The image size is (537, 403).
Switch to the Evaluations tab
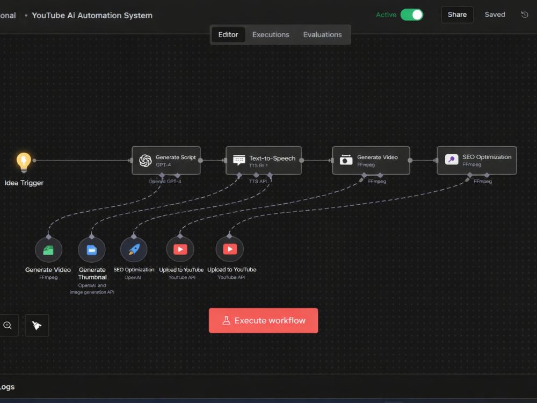[322, 34]
